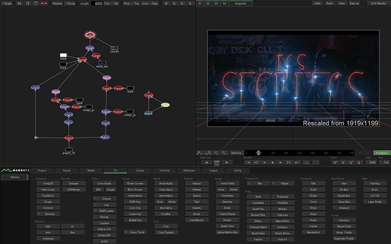This screenshot has height=244, width=391.
Task: Open the Controls tab
Action: click(x=164, y=170)
